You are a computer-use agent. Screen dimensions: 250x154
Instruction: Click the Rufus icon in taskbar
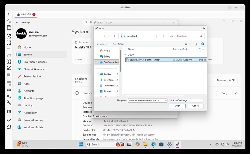[177, 144]
